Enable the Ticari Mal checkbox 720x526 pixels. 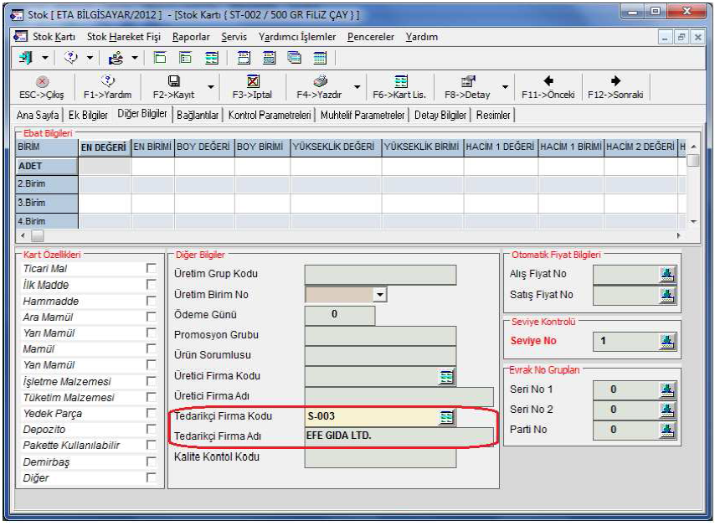click(151, 269)
